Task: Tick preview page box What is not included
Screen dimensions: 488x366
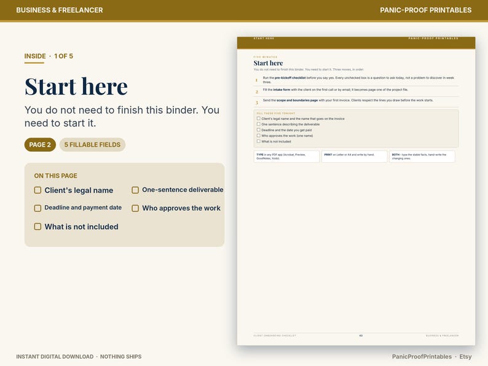Action: 258,141
